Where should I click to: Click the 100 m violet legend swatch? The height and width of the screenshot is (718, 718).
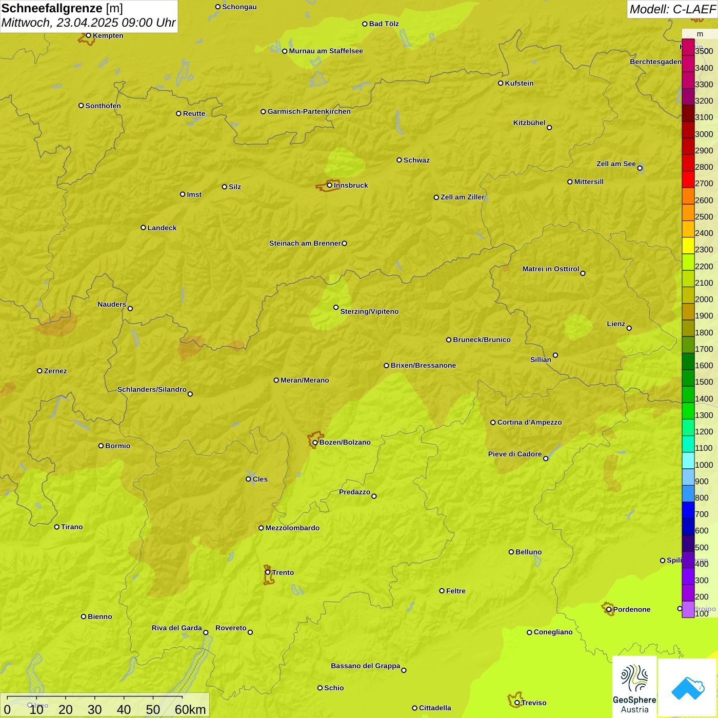688,609
